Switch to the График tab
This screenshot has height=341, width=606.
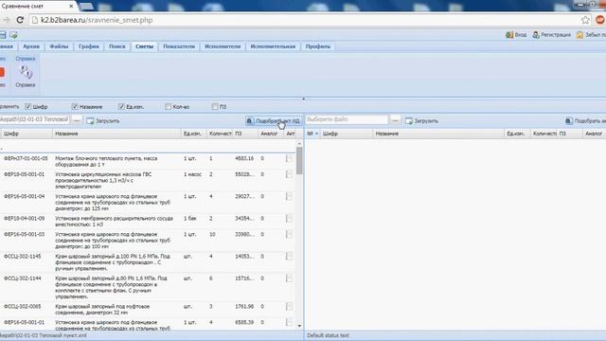(89, 46)
